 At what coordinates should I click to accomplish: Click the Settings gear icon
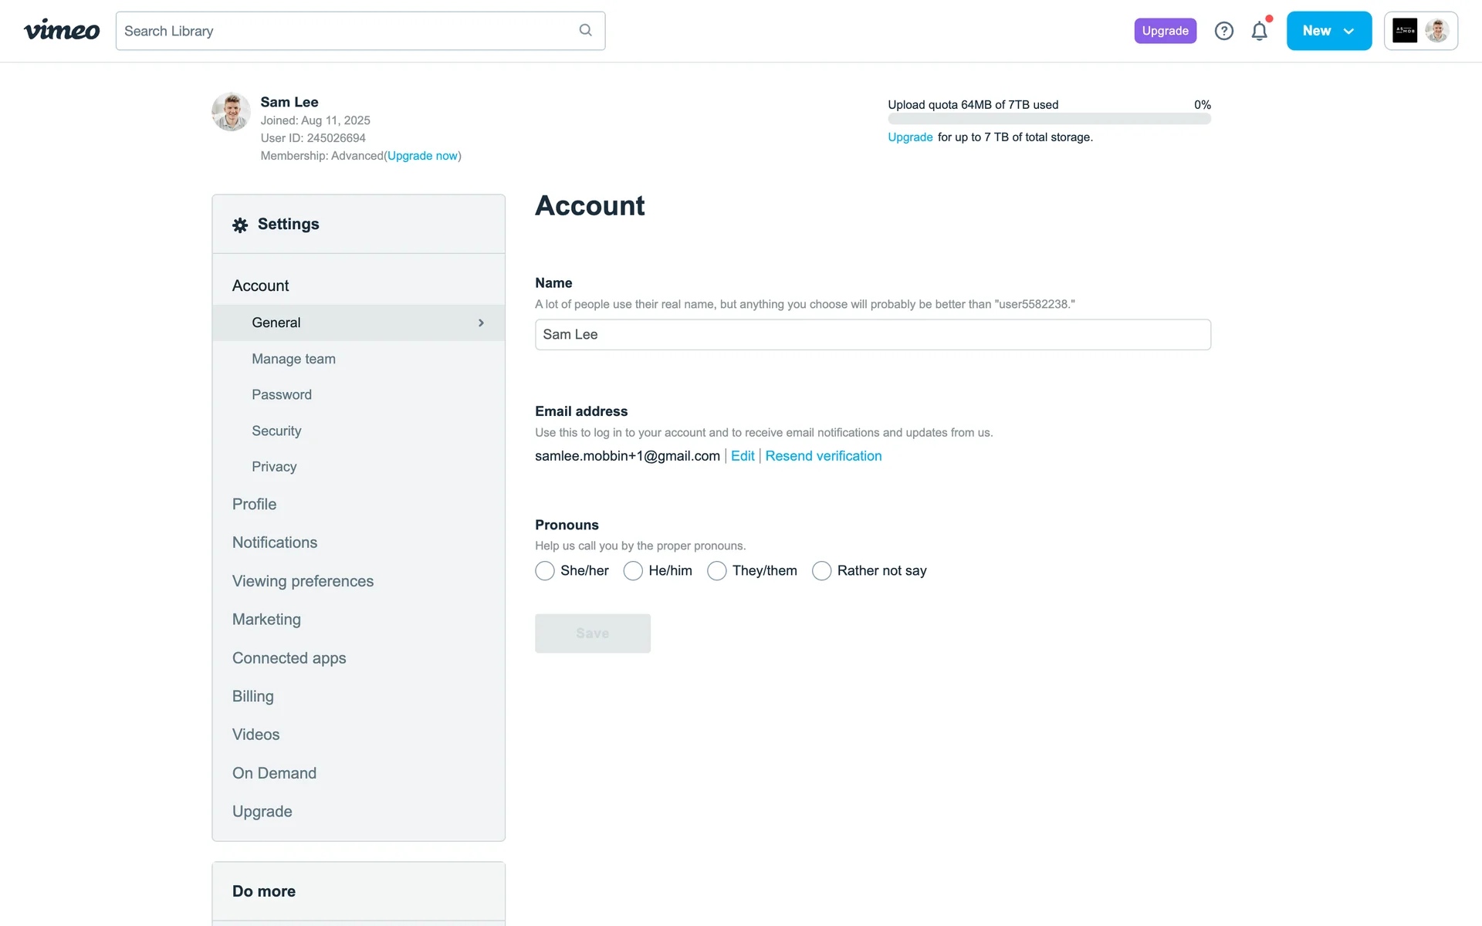pyautogui.click(x=240, y=225)
